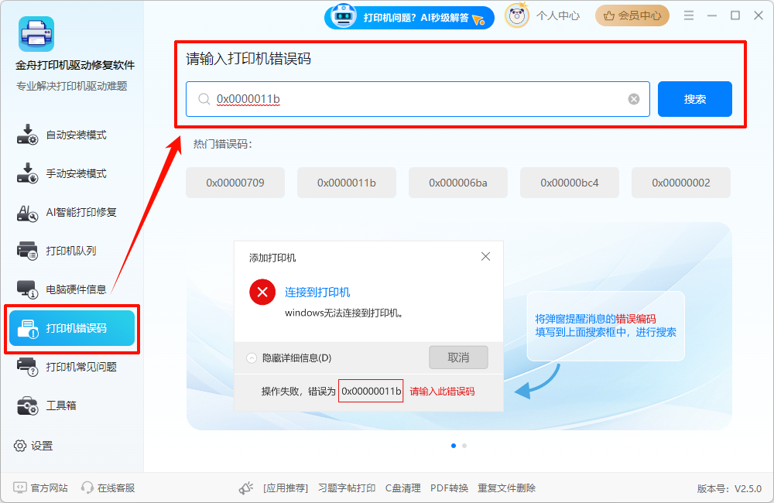774x503 pixels.
Task: Click the clear icon in the search field
Action: (x=634, y=99)
